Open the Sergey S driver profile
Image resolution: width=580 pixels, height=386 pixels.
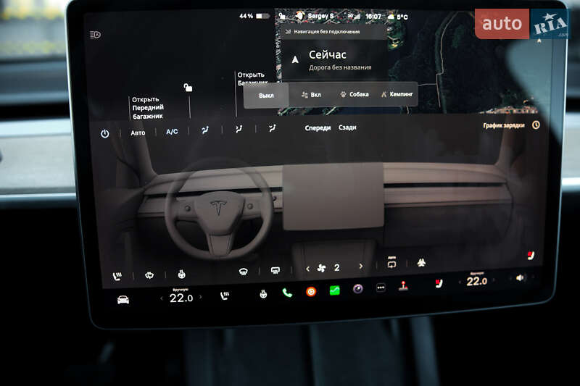[315, 16]
